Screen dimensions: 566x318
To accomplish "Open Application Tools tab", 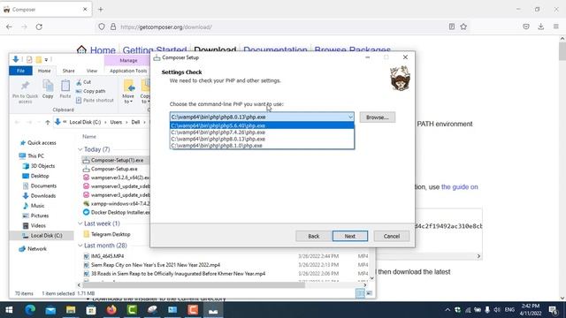I will (128, 71).
